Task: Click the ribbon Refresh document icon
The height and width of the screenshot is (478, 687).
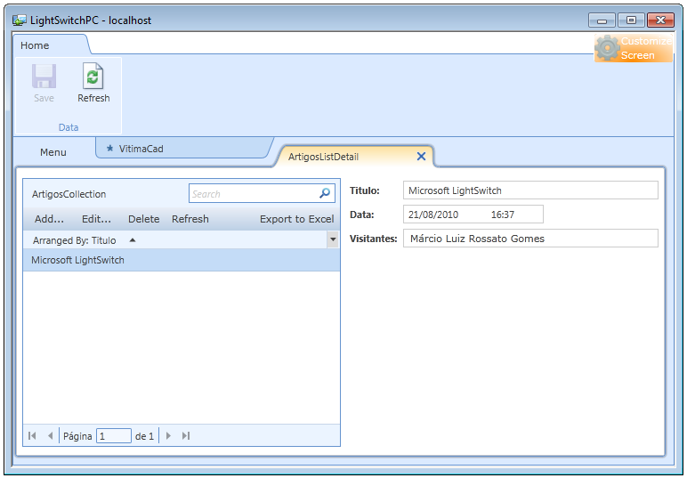Action: point(93,77)
